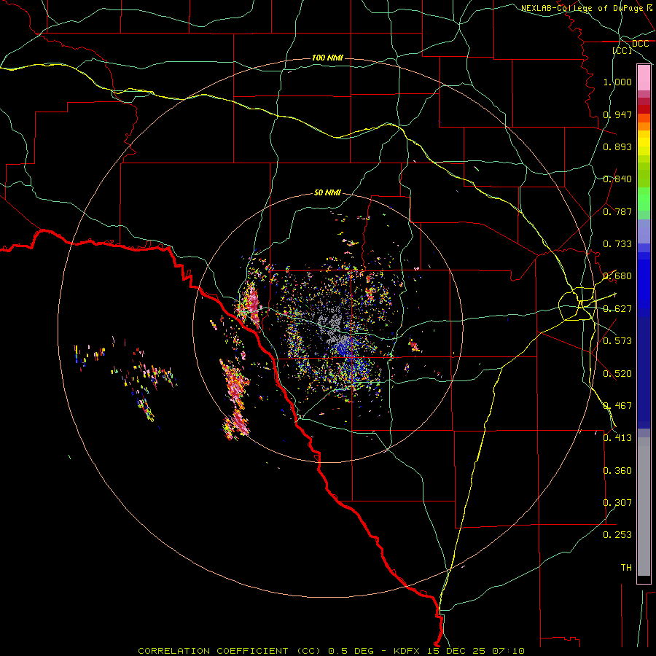
Task: Click the TH label on the legend
Action: (x=626, y=568)
